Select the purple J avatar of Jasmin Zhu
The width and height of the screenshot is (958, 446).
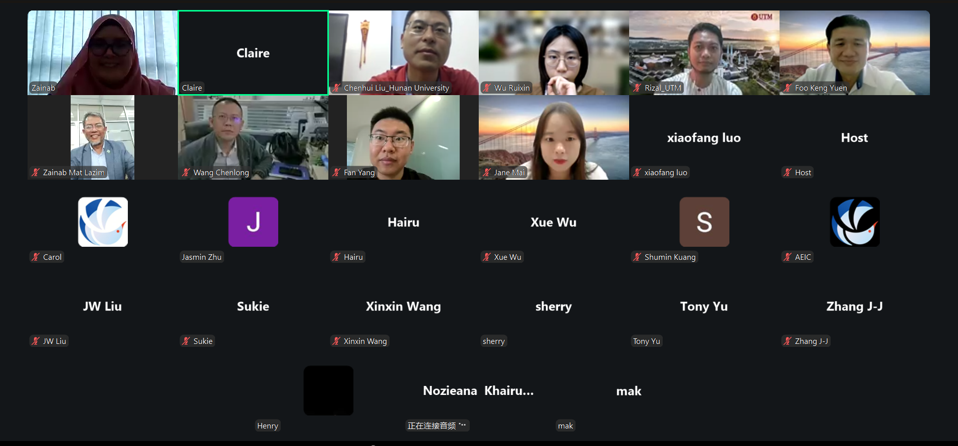tap(253, 222)
